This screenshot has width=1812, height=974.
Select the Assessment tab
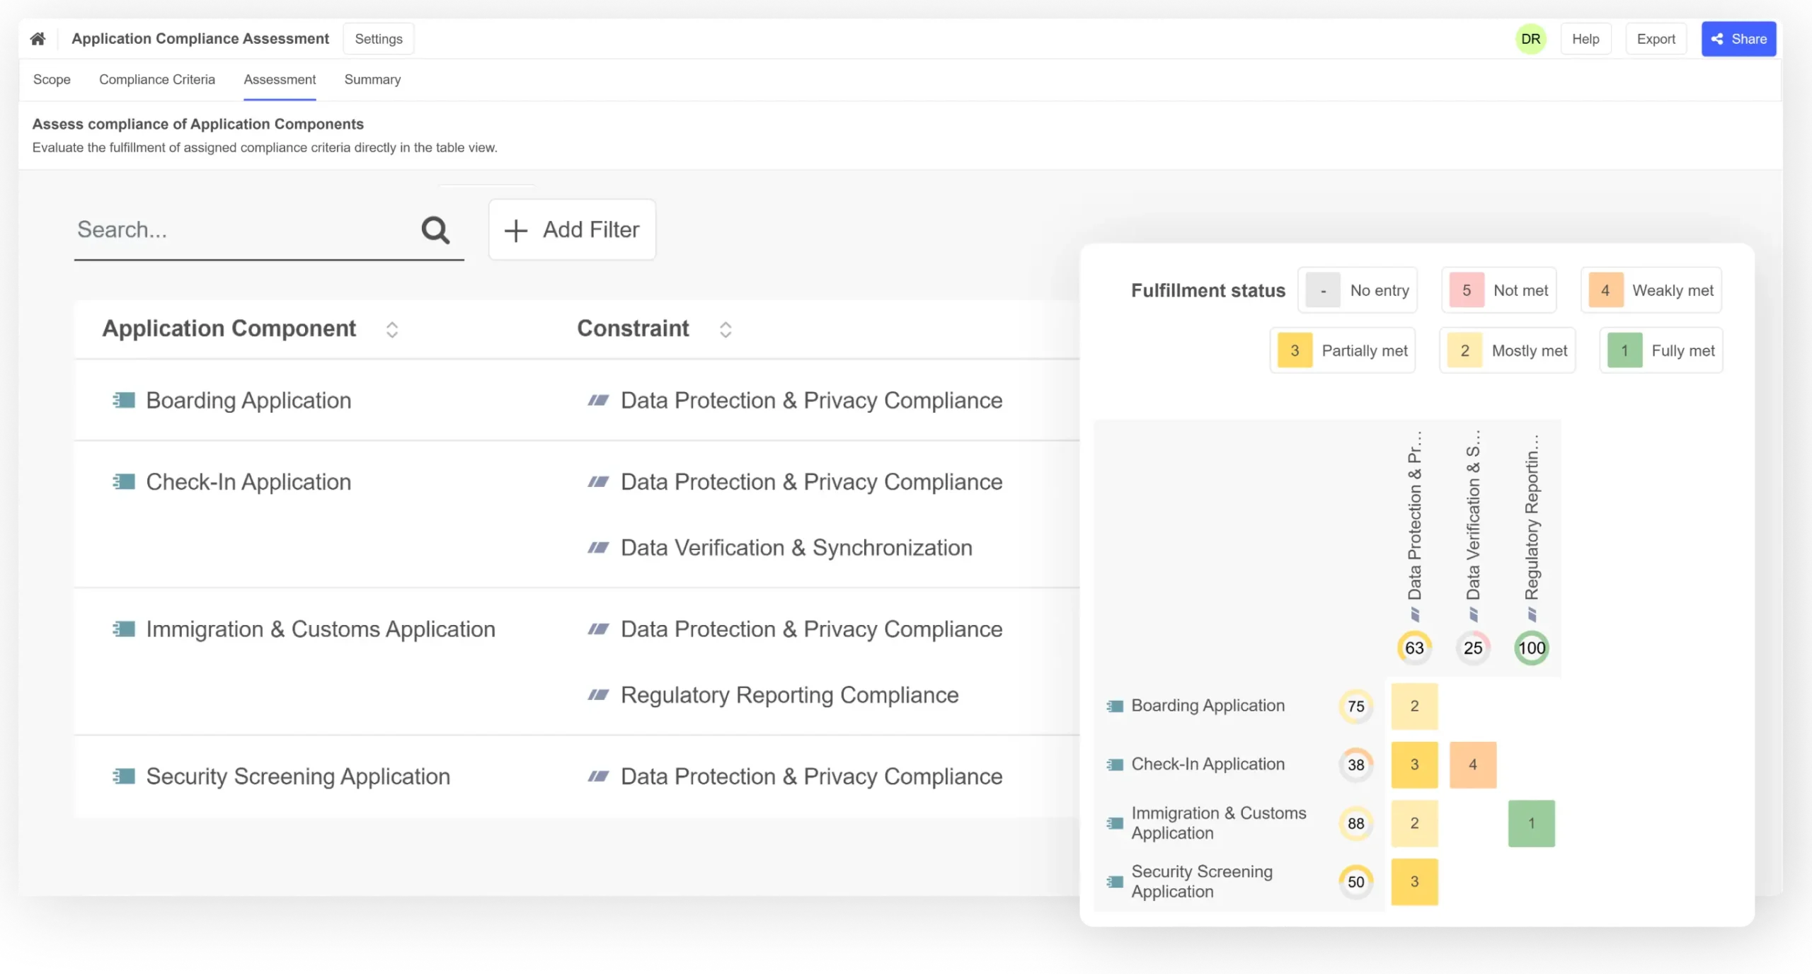pyautogui.click(x=280, y=79)
